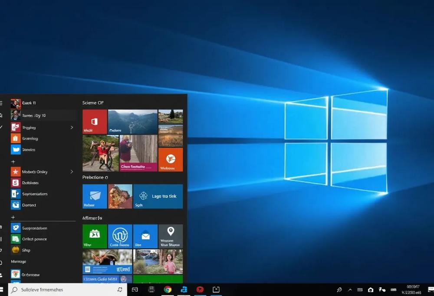Click the Prebctione o group header
This screenshot has width=434, height=296.
pyautogui.click(x=95, y=177)
